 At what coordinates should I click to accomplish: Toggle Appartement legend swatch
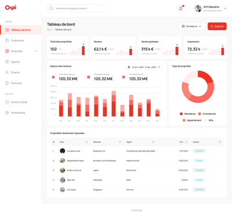click(x=184, y=120)
